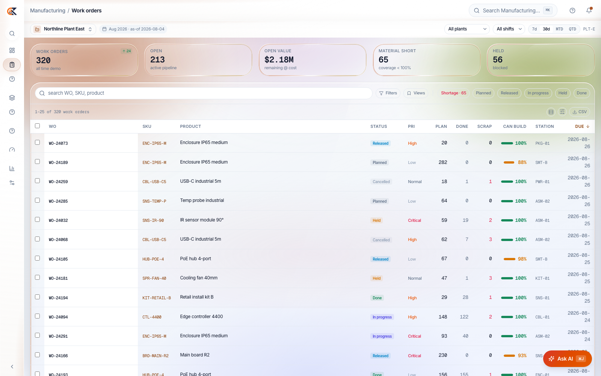Select the MTD range tab
This screenshot has height=376, width=601.
(559, 29)
